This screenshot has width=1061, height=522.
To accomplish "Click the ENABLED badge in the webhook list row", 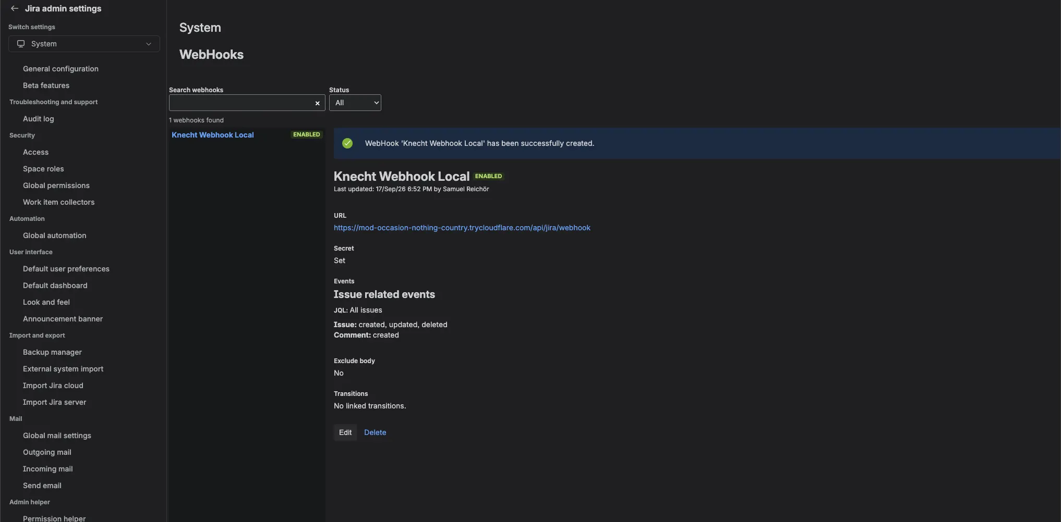I will point(306,134).
